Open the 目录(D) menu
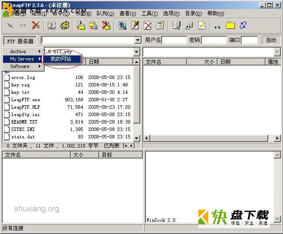283x234 pixels. (x=193, y=14)
